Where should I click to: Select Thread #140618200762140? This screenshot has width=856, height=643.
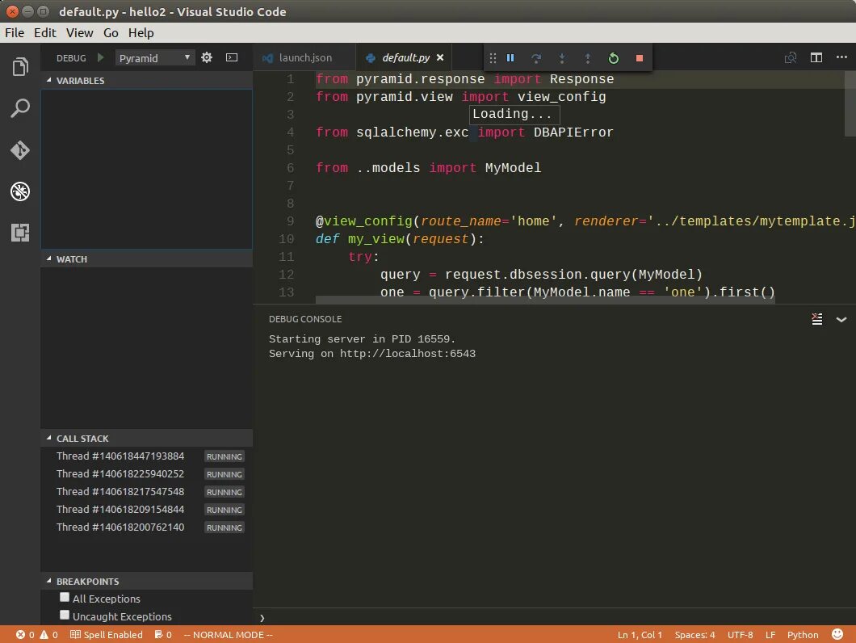(x=146, y=527)
